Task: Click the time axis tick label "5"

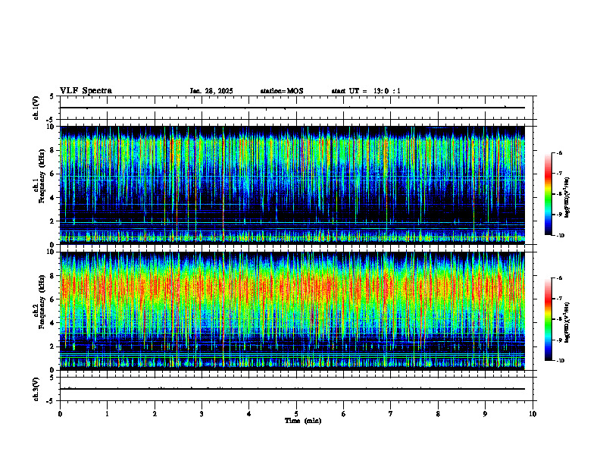Action: 296,414
